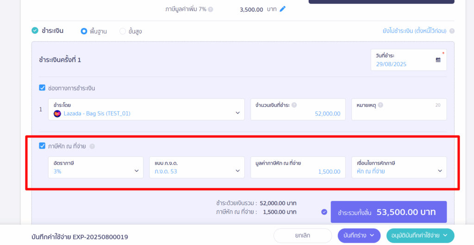Screen dimensions: 474x245
Task: Open the calendar icon in วันที่ชำระ field
Action: pos(438,60)
